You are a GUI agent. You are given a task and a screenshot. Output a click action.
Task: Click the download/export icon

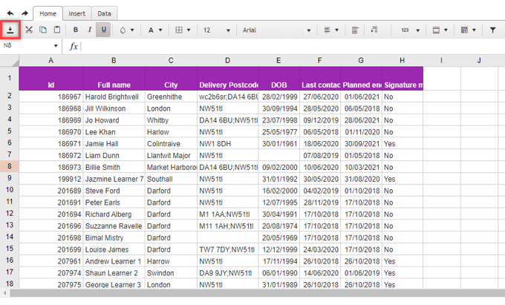[10, 30]
